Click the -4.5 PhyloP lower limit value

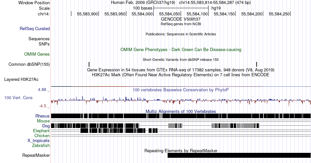click(43, 106)
